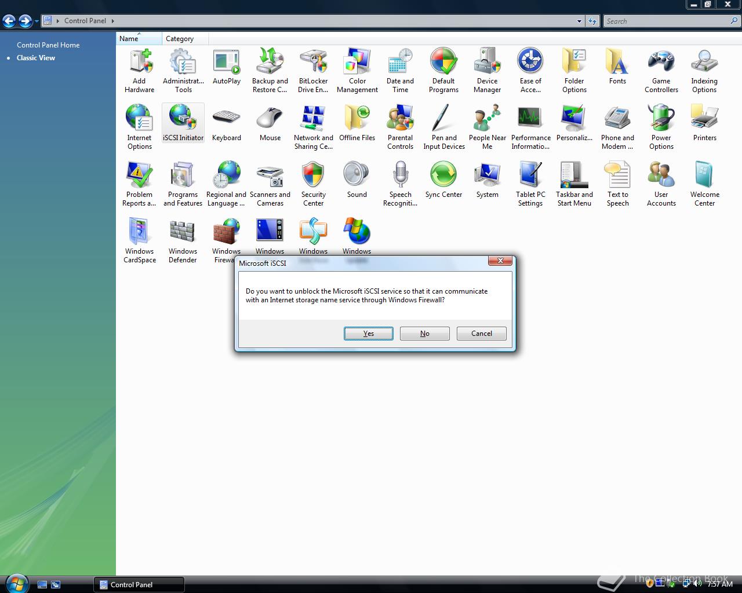Open Sound settings

click(357, 180)
